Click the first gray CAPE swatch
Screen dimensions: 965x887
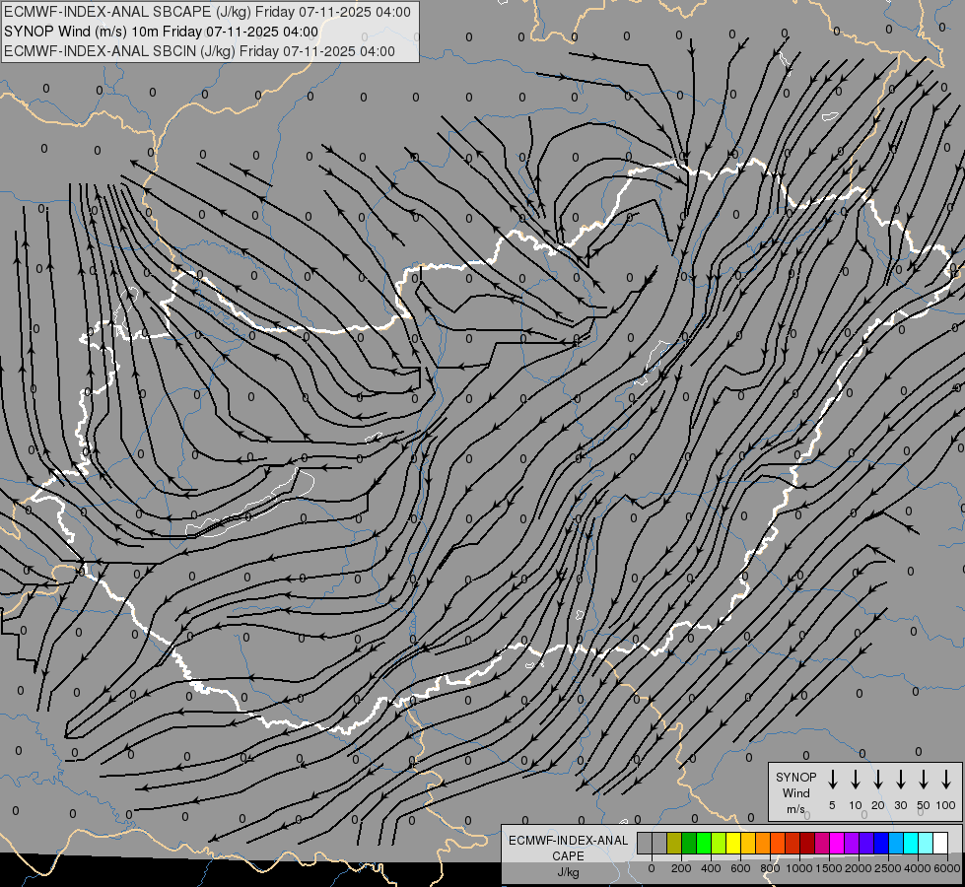click(645, 843)
